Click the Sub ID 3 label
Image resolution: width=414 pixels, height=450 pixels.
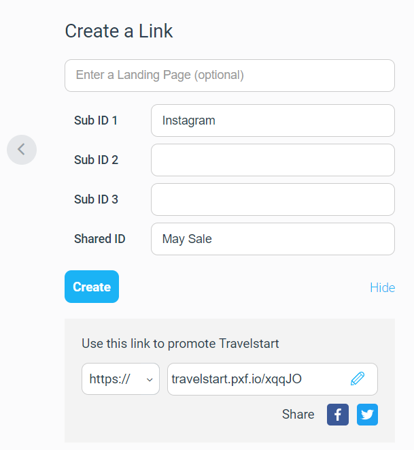(x=96, y=199)
